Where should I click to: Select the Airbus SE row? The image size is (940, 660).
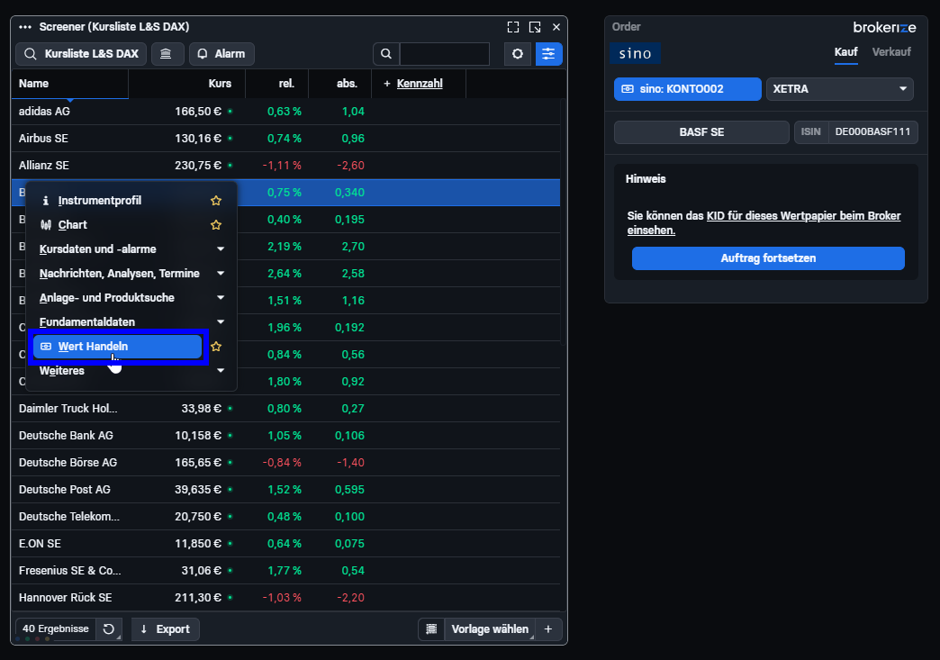(285, 139)
